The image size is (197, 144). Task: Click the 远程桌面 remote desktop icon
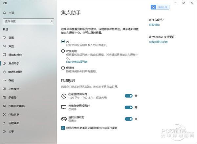coord(4,123)
